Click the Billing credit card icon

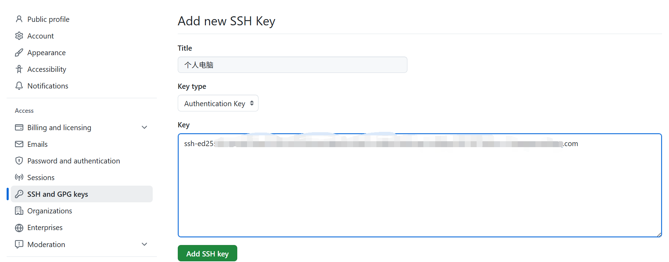click(x=19, y=127)
